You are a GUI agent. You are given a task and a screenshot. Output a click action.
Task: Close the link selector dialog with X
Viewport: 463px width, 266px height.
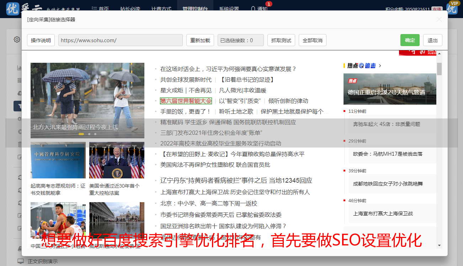coord(439,20)
